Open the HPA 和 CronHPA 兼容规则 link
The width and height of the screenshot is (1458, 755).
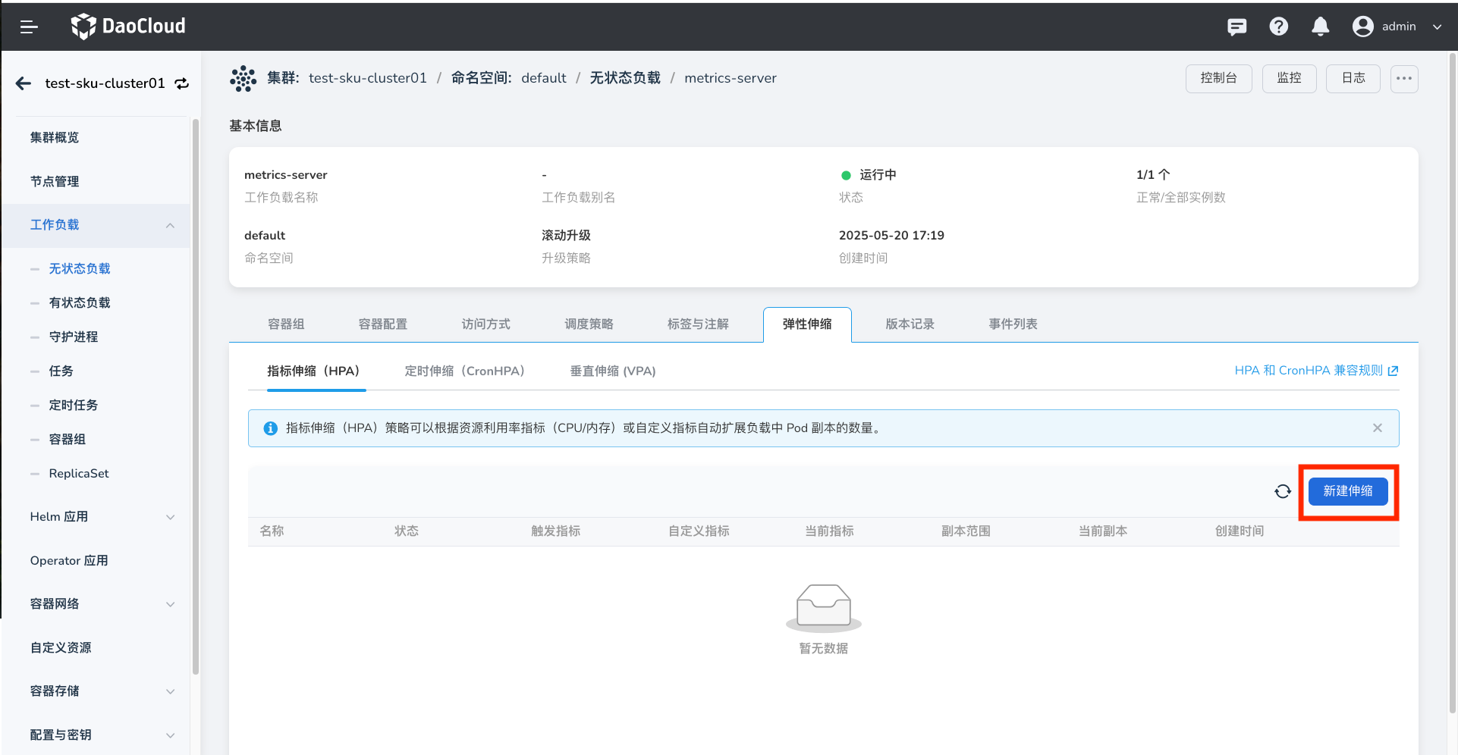[x=1315, y=371]
